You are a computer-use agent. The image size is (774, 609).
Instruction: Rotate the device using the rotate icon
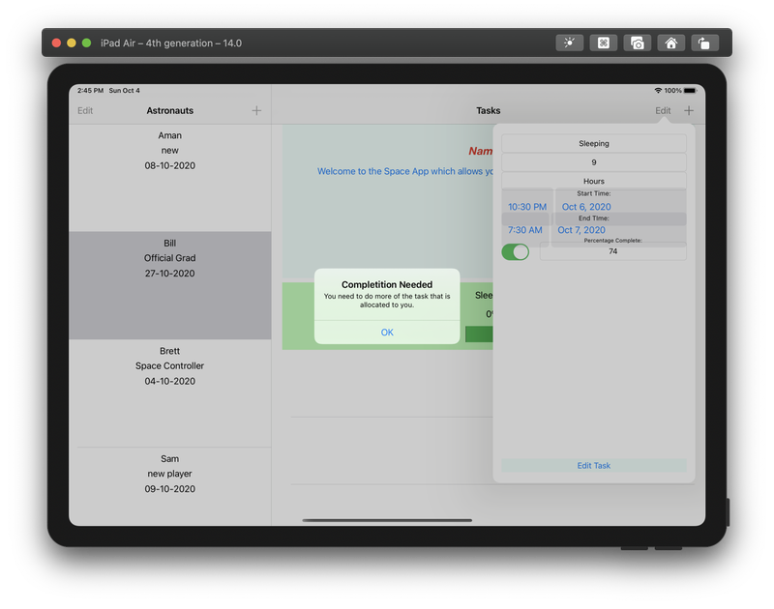(705, 43)
